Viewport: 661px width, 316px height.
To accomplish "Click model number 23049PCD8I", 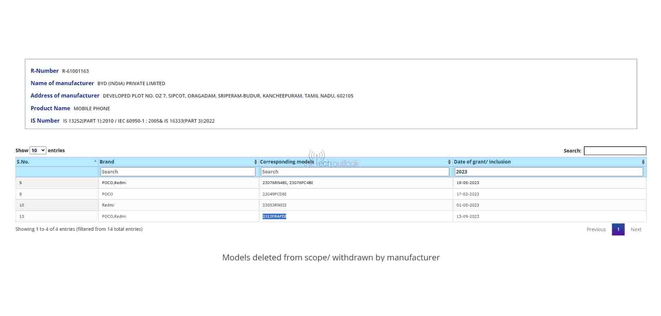I will [x=274, y=194].
